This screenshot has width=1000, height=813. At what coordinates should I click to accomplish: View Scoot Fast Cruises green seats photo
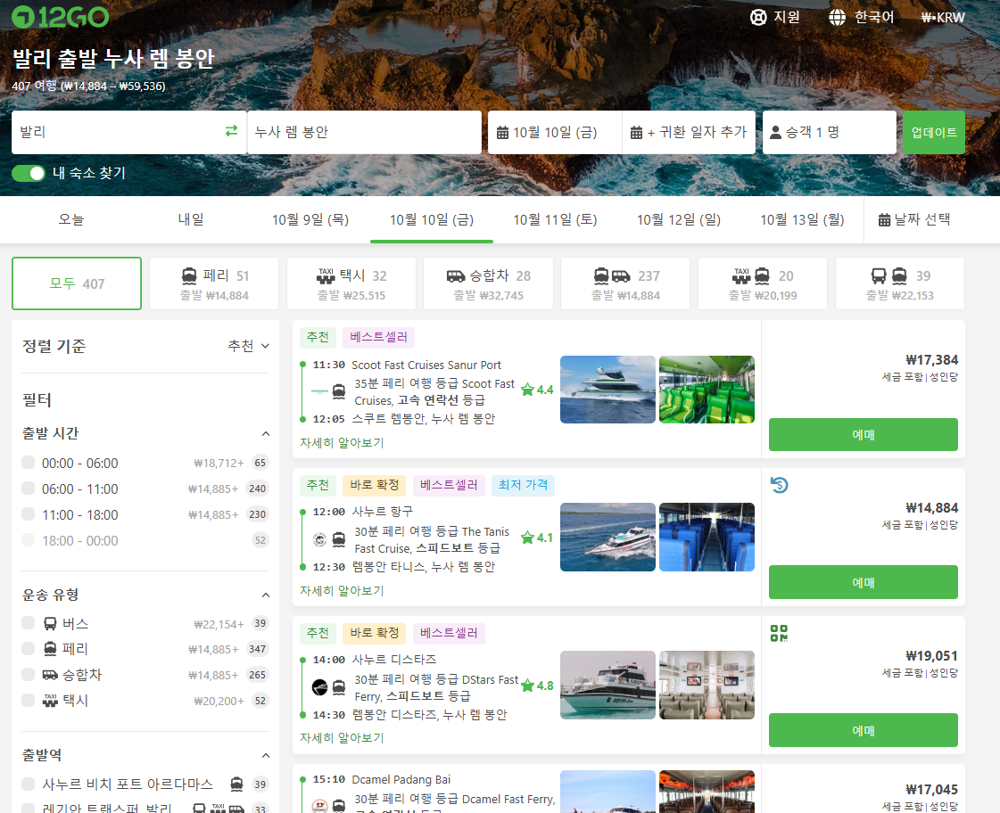coord(707,390)
